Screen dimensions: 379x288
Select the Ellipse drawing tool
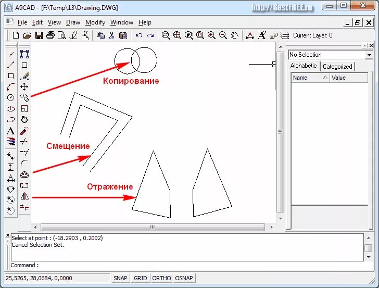tap(10, 109)
